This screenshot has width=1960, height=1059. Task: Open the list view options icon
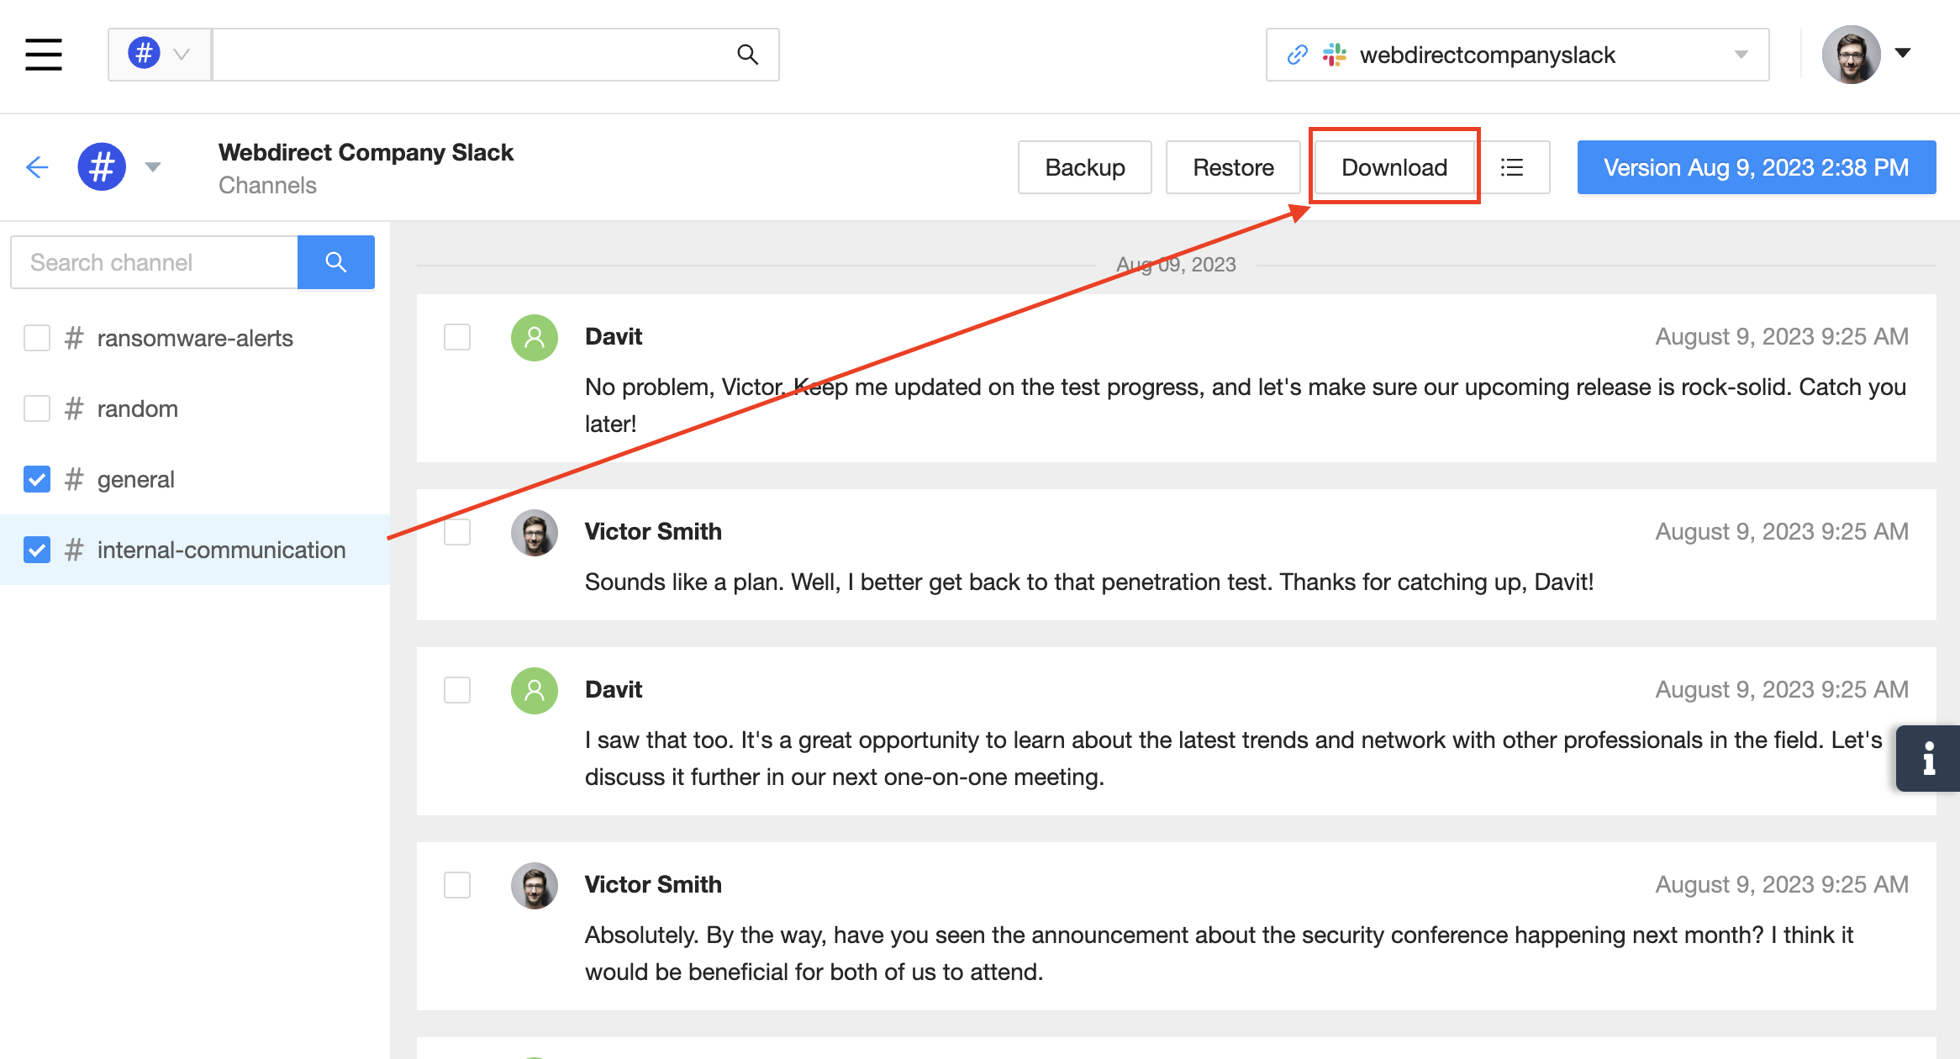[1512, 167]
